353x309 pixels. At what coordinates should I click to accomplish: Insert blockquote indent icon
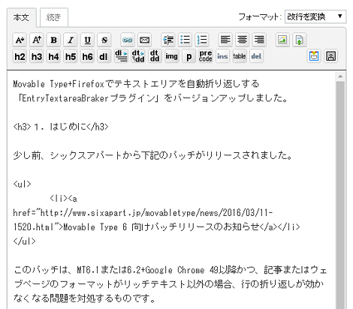(168, 40)
